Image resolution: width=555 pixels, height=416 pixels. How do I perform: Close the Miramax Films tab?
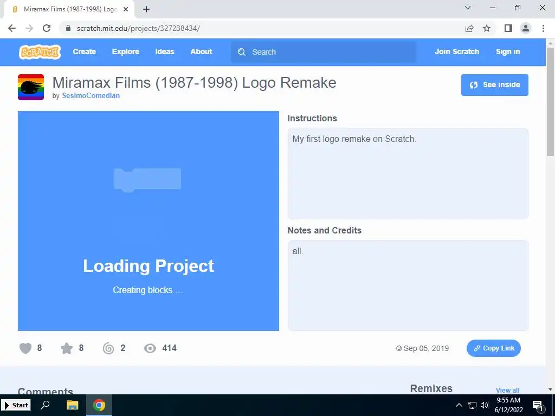(126, 9)
